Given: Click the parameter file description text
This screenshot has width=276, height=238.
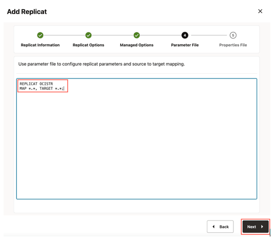Looking at the screenshot, I should click(101, 64).
